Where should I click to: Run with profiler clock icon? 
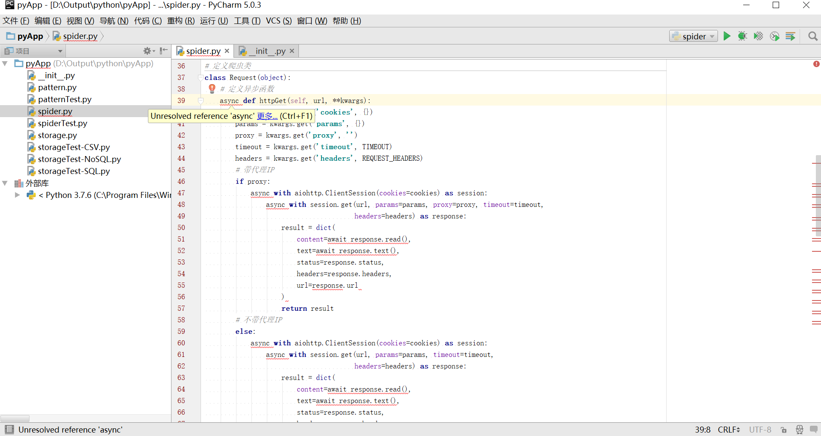[x=775, y=36]
